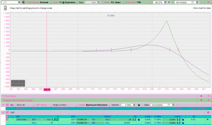This screenshot has height=125, width=212.
Task: Adjust the 68.27% probability stepper
Action: pos(165,2)
